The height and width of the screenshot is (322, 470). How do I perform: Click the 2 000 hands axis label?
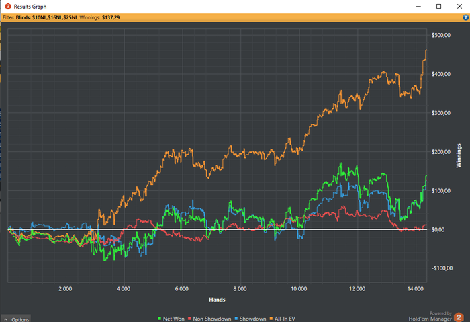pyautogui.click(x=65, y=289)
